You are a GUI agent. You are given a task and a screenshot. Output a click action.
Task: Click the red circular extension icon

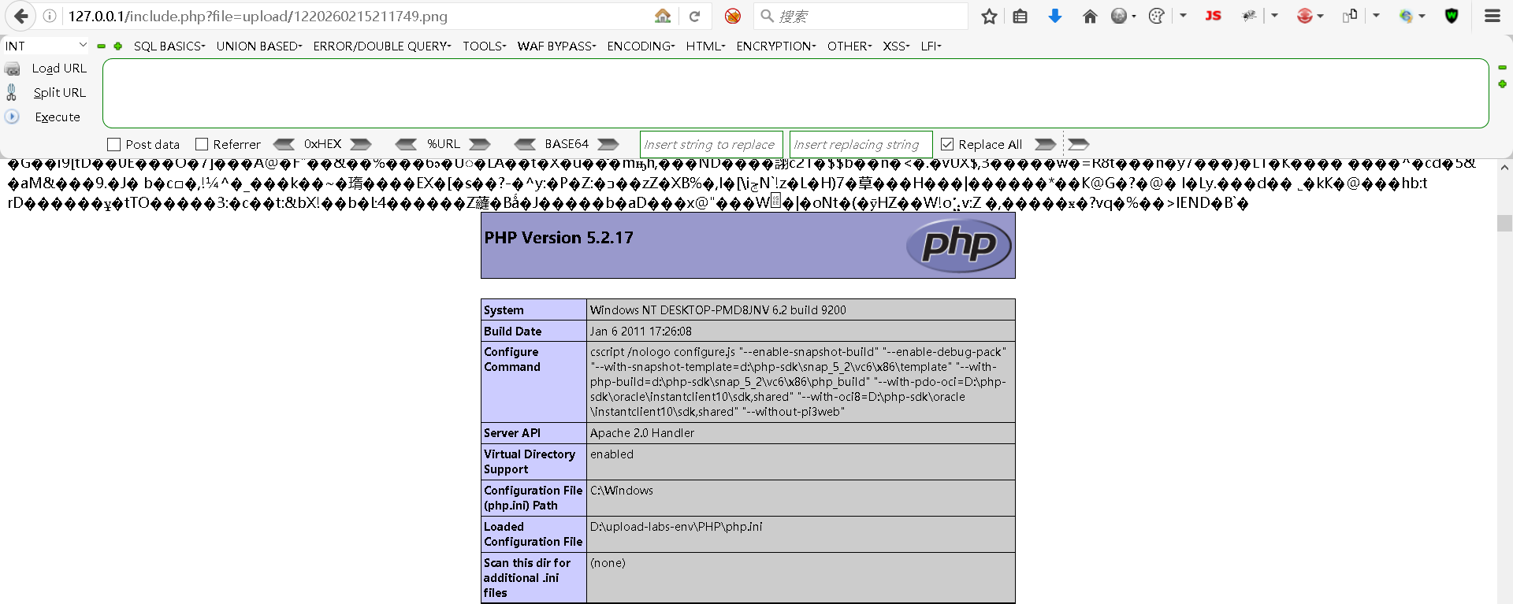(1305, 16)
